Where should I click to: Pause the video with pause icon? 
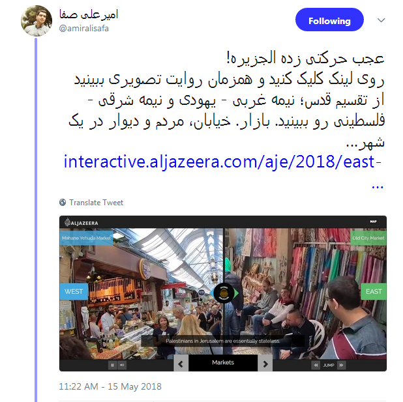(x=112, y=365)
